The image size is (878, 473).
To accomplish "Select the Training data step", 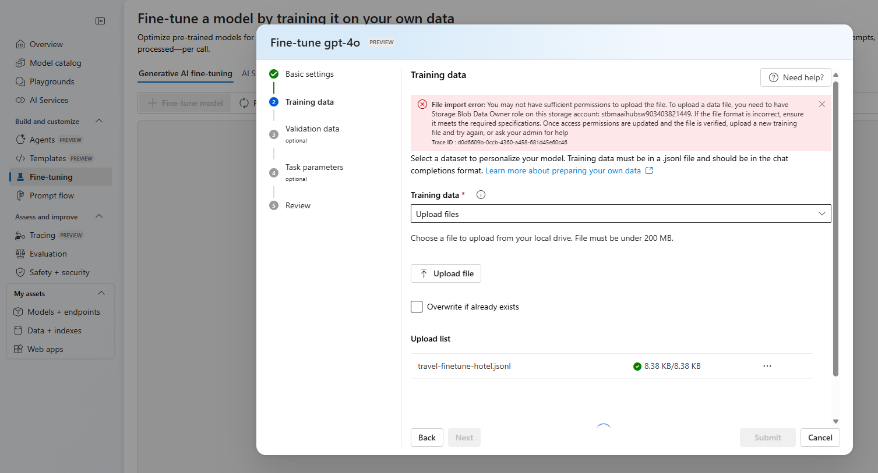I will (309, 102).
